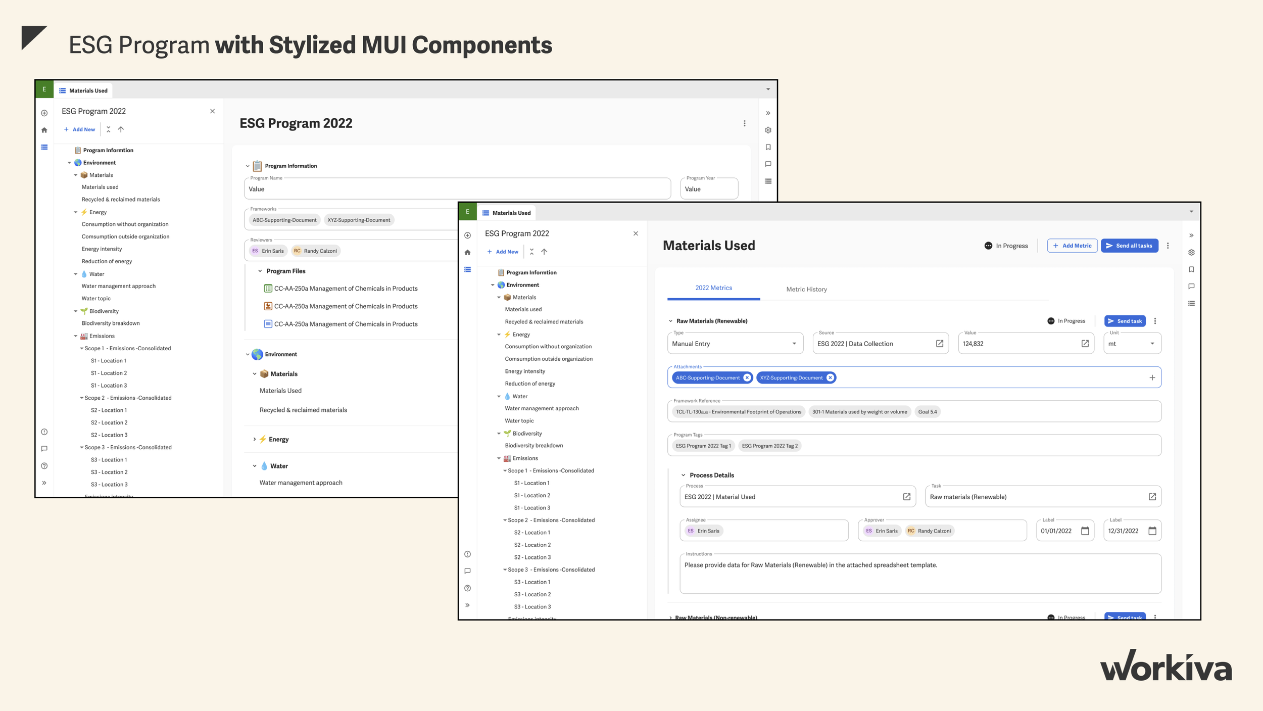
Task: Click Program Name field in back window
Action: 457,188
